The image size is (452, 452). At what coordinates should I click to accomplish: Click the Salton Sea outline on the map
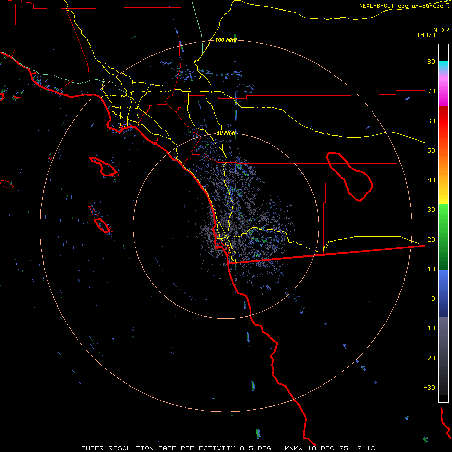pos(350,176)
